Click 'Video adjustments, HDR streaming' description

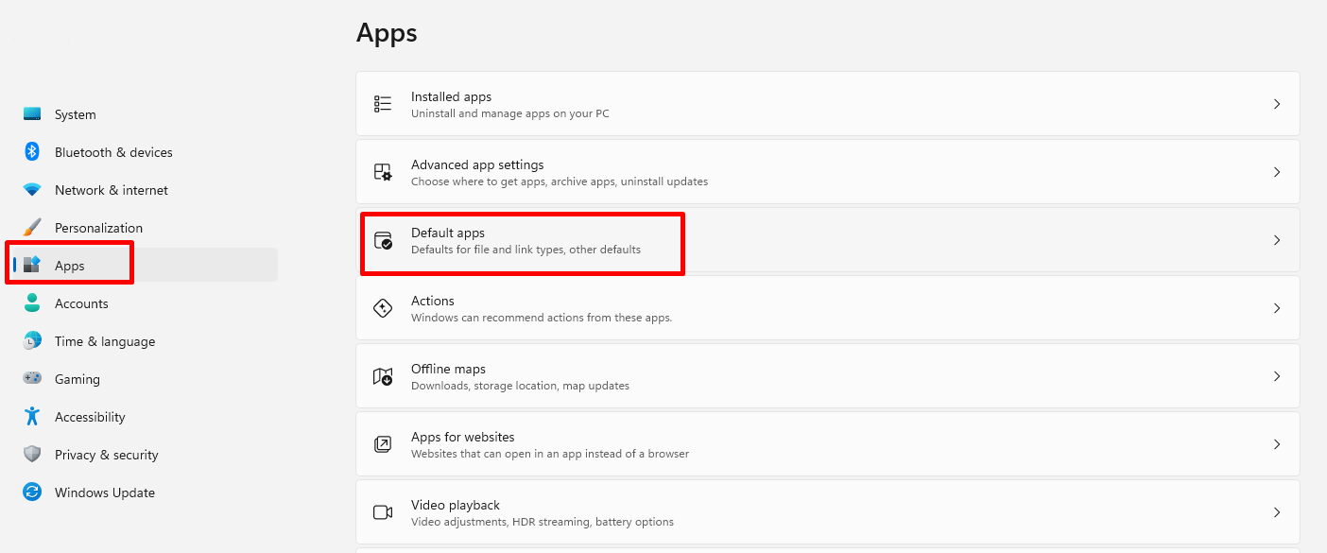pos(543,522)
